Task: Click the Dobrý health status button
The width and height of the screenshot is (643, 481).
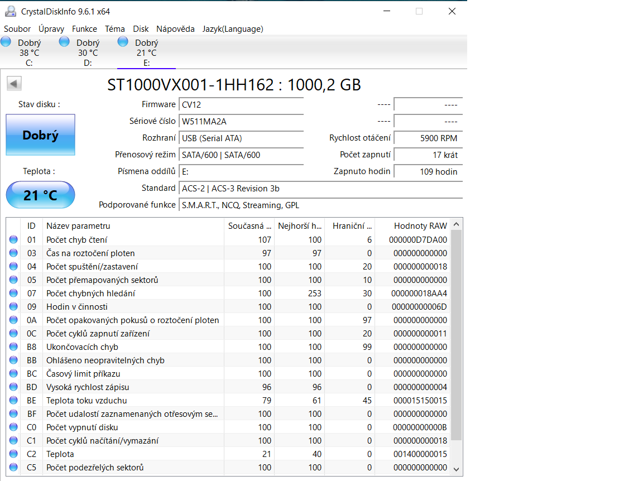Action: coord(40,136)
